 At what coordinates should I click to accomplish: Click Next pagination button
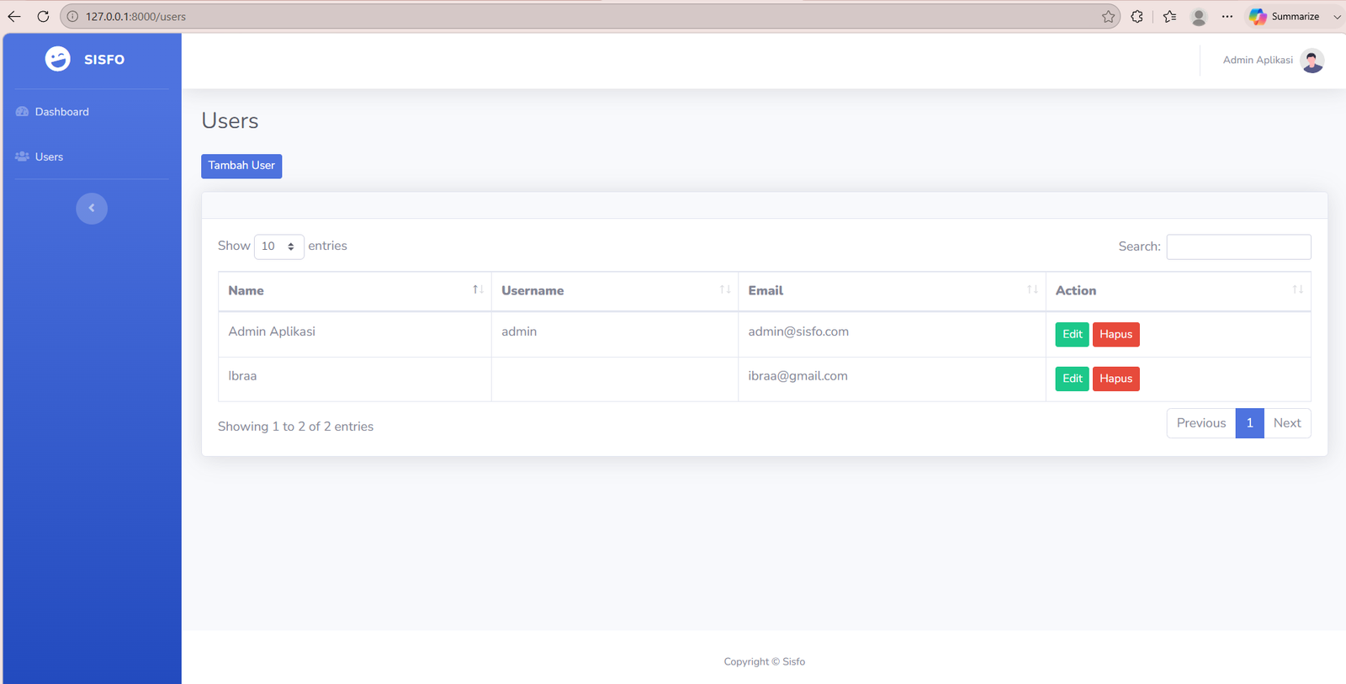(1287, 423)
